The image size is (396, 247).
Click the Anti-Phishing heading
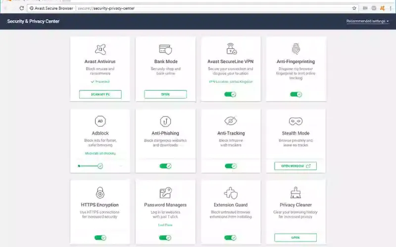(x=165, y=133)
